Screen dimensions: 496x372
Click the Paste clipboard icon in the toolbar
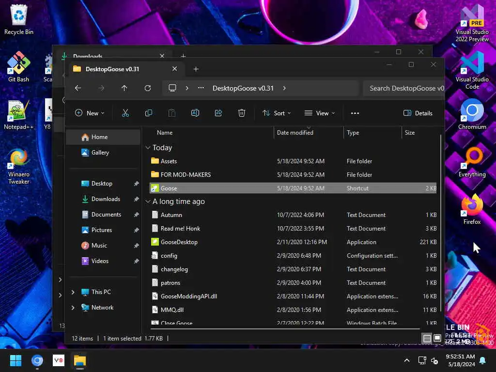pos(172,113)
